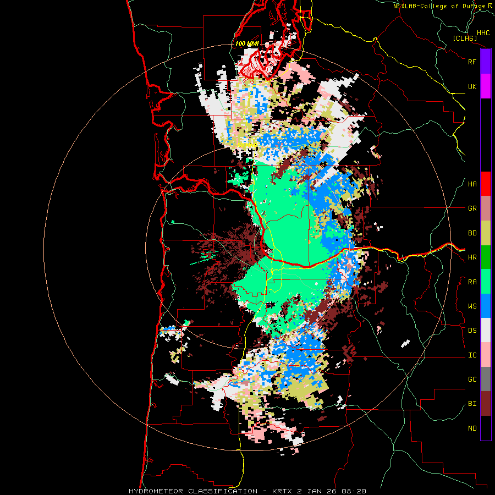This screenshot has width=495, height=495.
Task: Click the '[CLAS]' legend header text
Action: point(465,38)
